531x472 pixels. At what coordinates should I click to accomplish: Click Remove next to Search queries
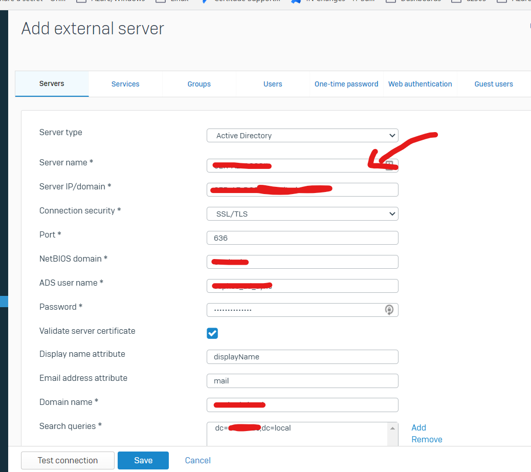pos(427,439)
